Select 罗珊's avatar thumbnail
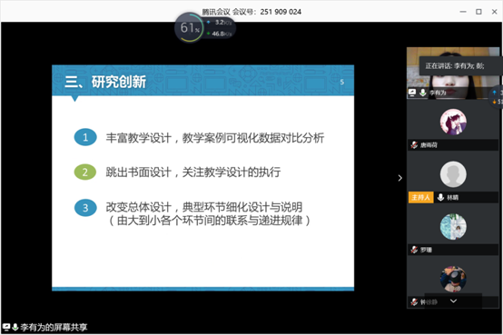This screenshot has width=503, height=335. point(453,227)
